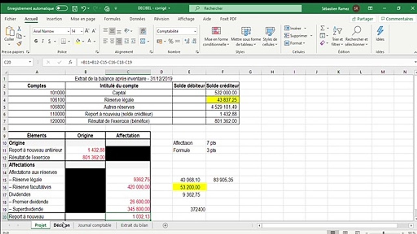Viewport: 417px width, 234px height.
Task: Toggle bottom vertical alignment
Action: [x=119, y=31]
